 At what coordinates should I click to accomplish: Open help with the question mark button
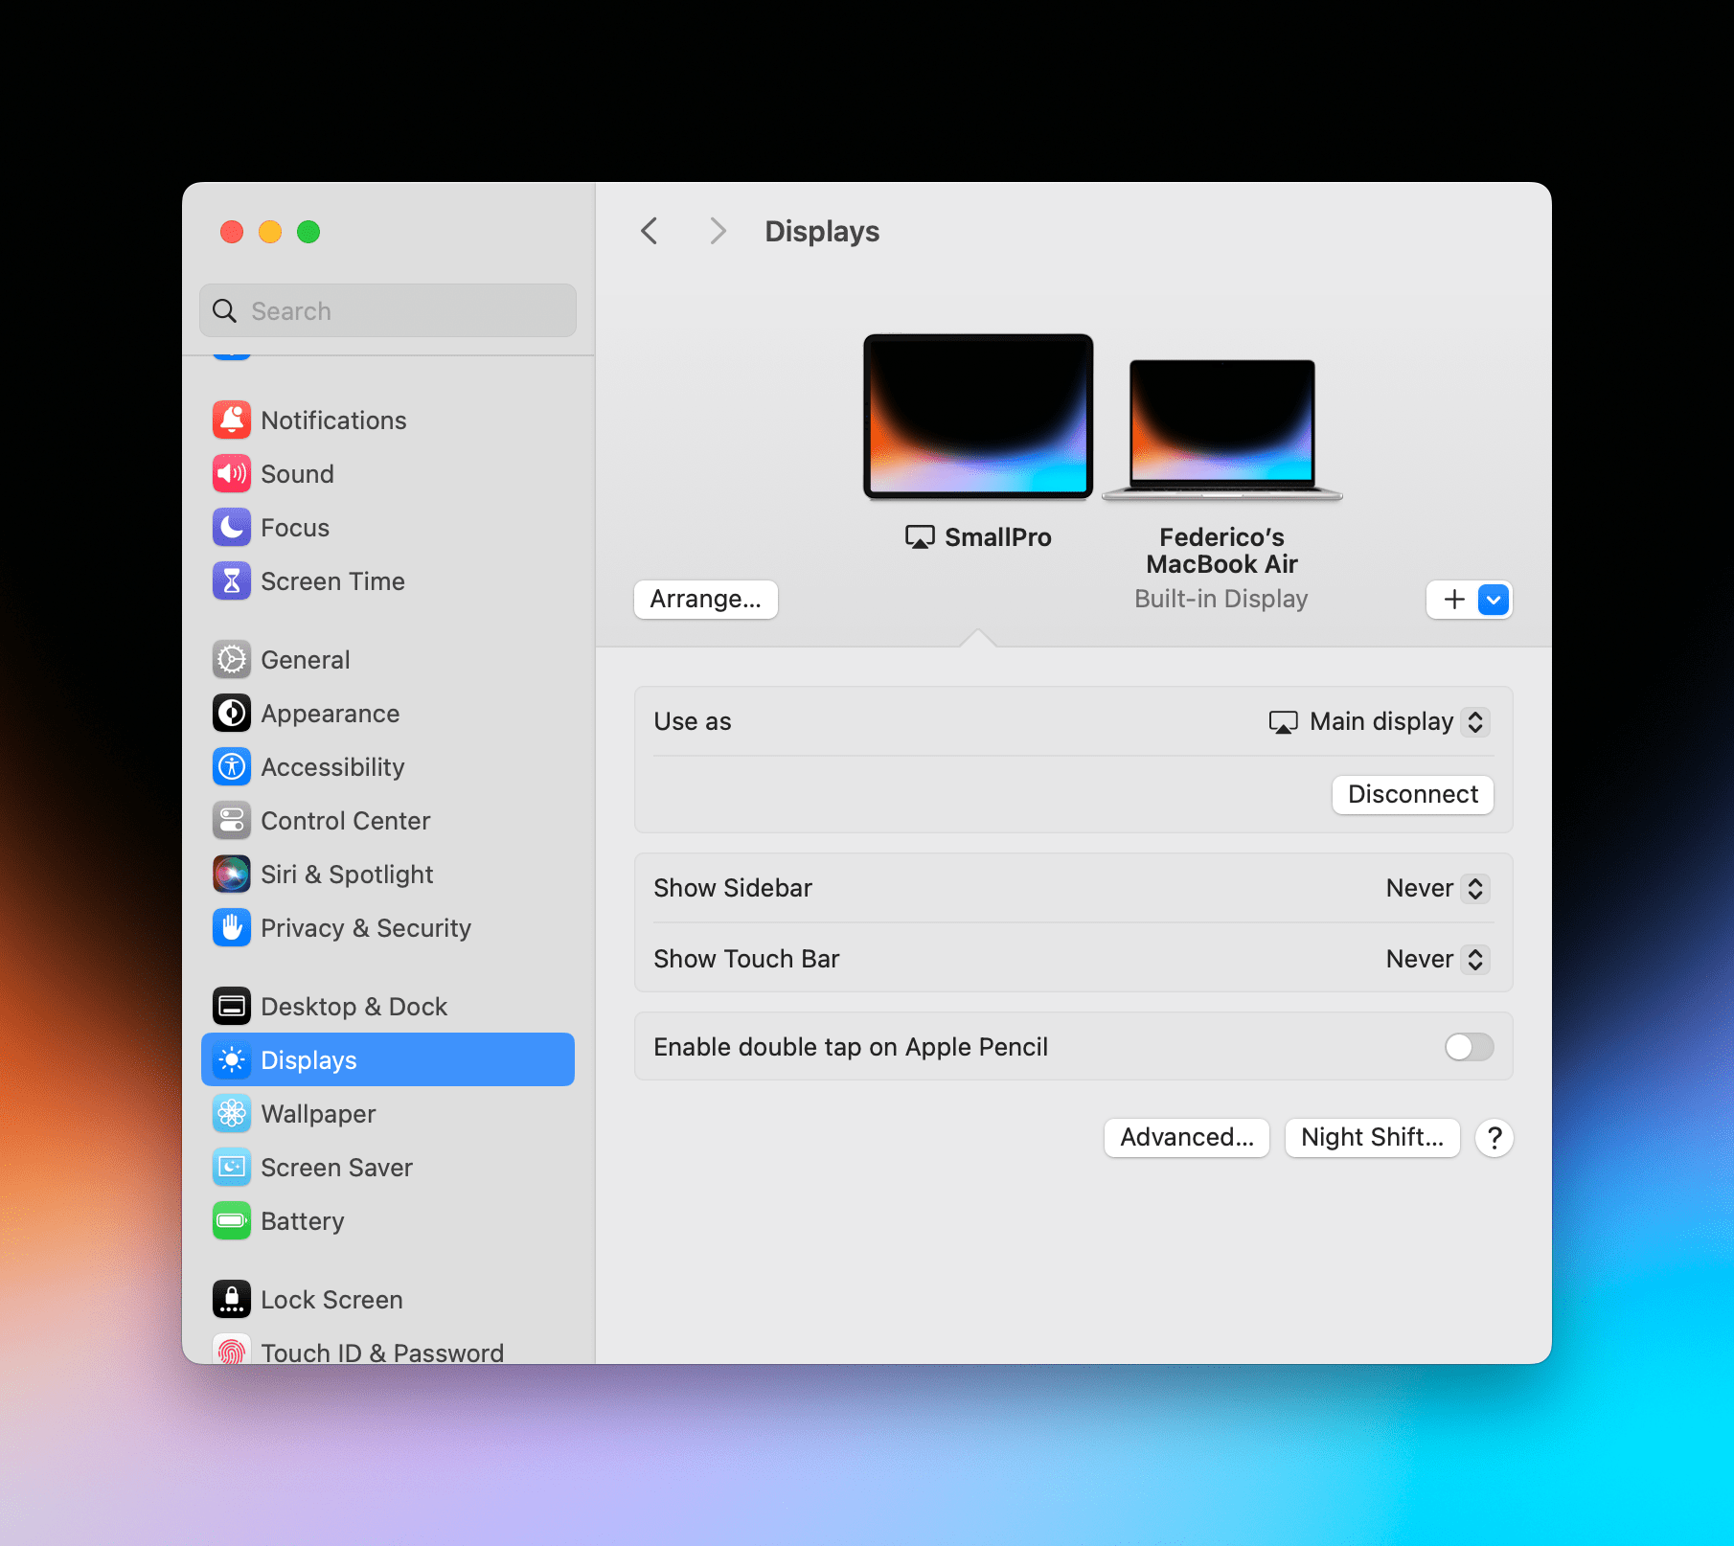(x=1494, y=1138)
